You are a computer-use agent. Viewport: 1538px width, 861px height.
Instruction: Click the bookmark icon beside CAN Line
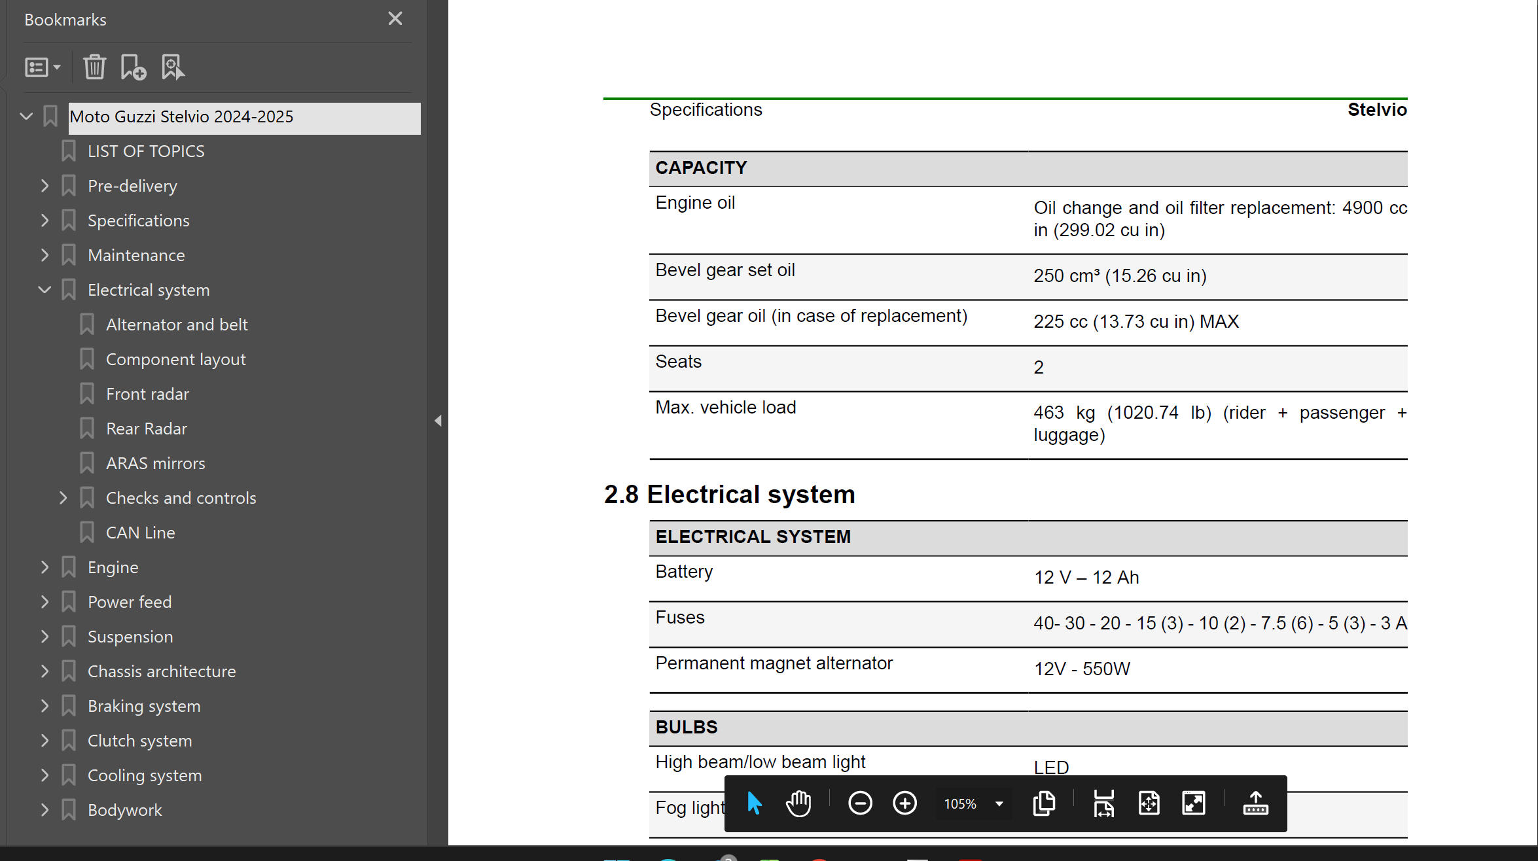coord(87,533)
